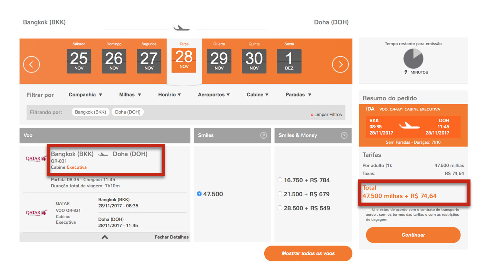485x274 pixels.
Task: Expand the Paradas filter dropdown
Action: [298, 95]
